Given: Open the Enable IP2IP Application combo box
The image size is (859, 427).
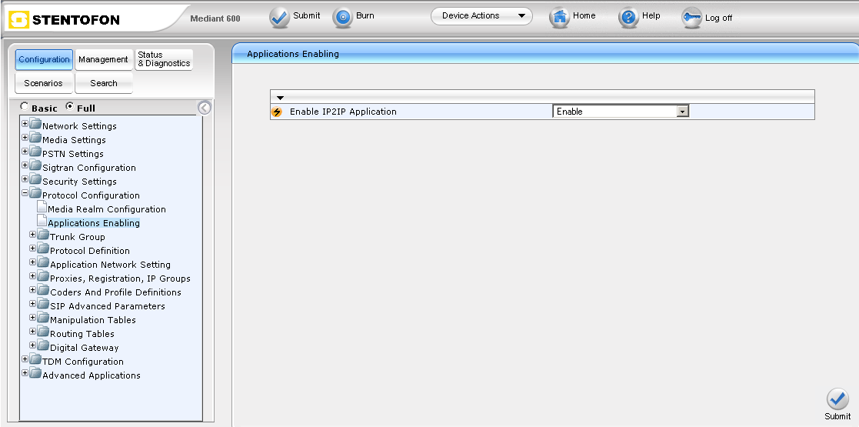Looking at the screenshot, I should pos(620,112).
